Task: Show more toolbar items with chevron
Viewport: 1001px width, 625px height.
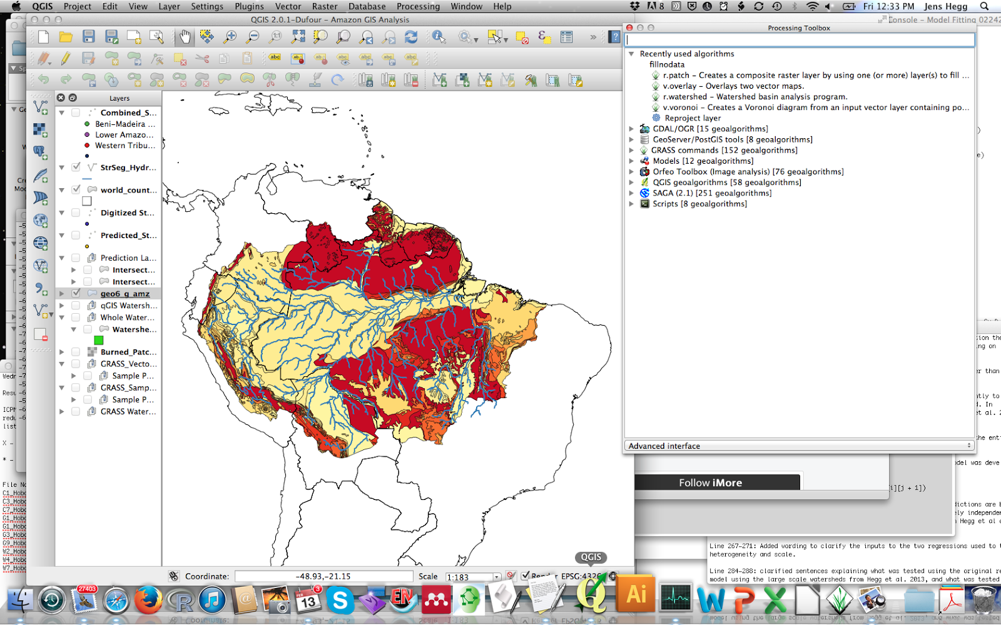Action: 593,37
